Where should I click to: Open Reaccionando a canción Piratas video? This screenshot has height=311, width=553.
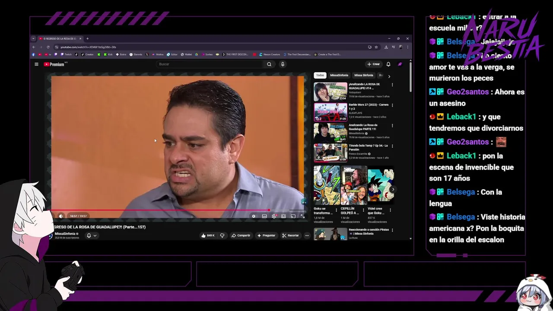point(331,234)
